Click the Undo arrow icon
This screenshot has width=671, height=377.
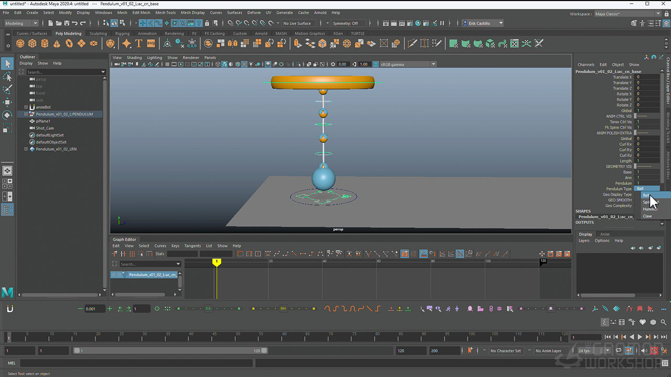(x=75, y=23)
